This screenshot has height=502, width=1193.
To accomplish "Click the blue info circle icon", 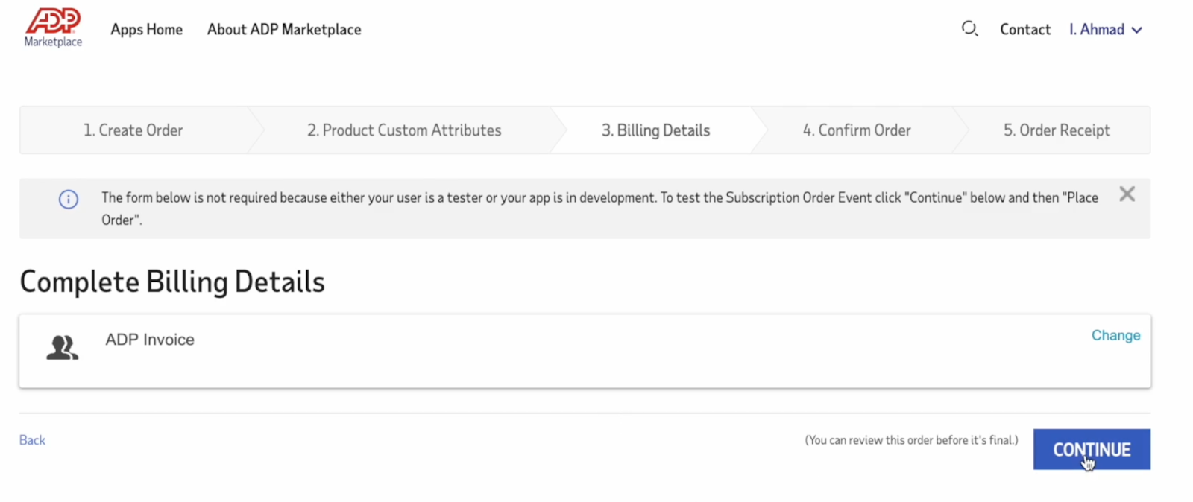I will tap(69, 200).
